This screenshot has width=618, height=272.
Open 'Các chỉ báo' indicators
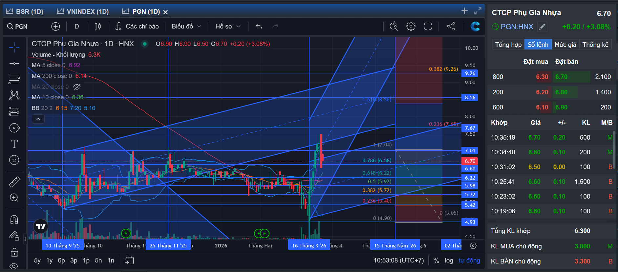coord(137,26)
